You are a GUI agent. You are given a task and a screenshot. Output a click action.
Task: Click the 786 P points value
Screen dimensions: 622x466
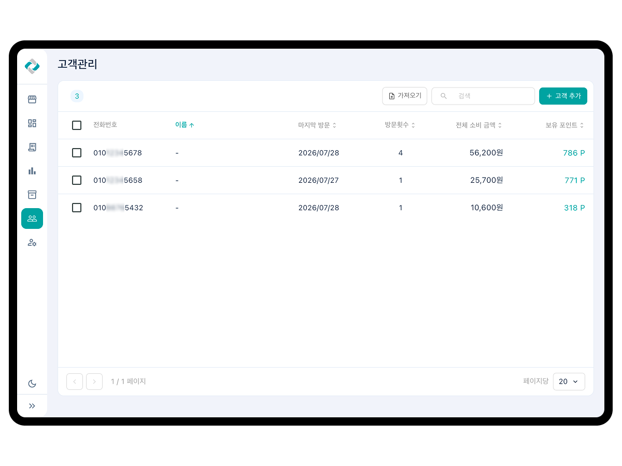point(574,153)
